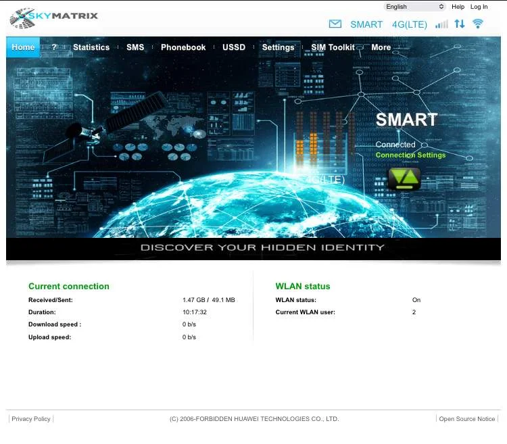
Task: Check the signal strength bars icon
Action: click(x=441, y=24)
